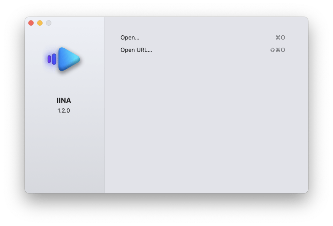Click the grayed-out zoom window button
The image size is (333, 226).
[x=49, y=23]
